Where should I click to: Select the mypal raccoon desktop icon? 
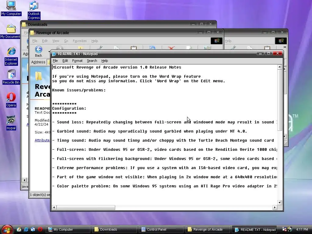pos(11,123)
